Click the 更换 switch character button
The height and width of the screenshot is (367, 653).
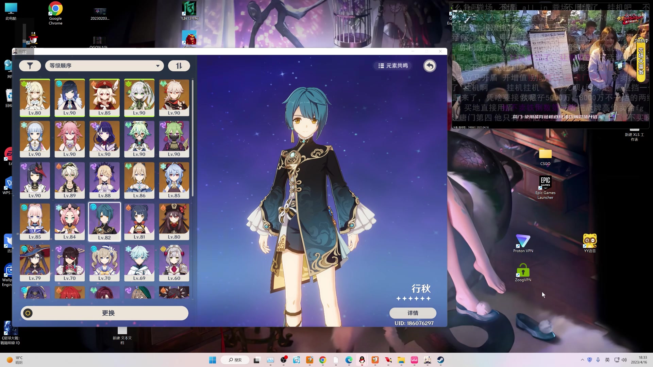pyautogui.click(x=104, y=313)
